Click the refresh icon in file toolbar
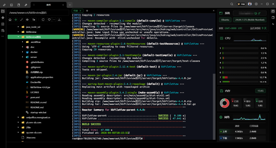 (x=43, y=20)
